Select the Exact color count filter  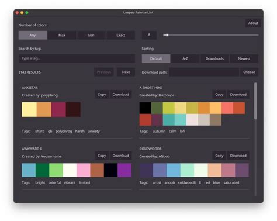(121, 35)
